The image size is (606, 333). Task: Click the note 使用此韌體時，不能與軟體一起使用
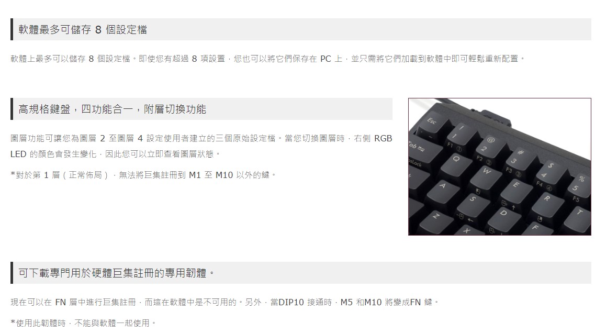pos(83,323)
